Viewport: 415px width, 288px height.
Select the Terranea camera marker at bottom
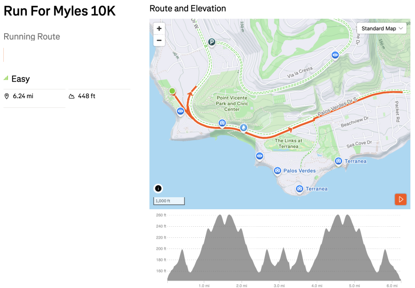click(300, 189)
